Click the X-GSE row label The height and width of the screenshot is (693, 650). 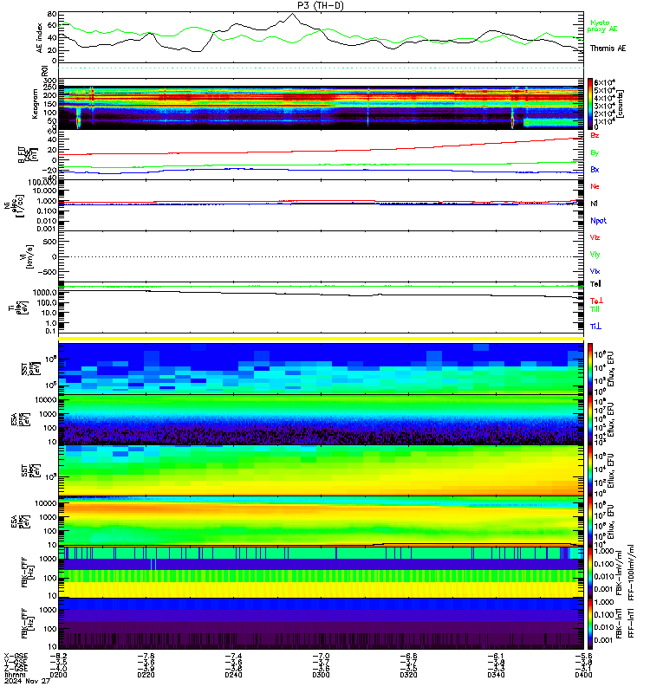[16, 656]
